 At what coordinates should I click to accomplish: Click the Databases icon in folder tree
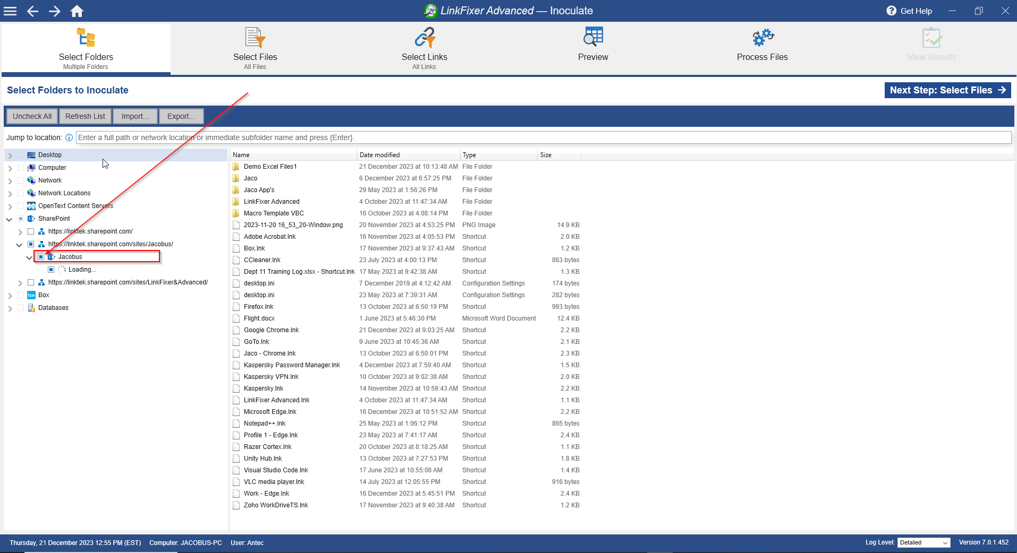31,308
